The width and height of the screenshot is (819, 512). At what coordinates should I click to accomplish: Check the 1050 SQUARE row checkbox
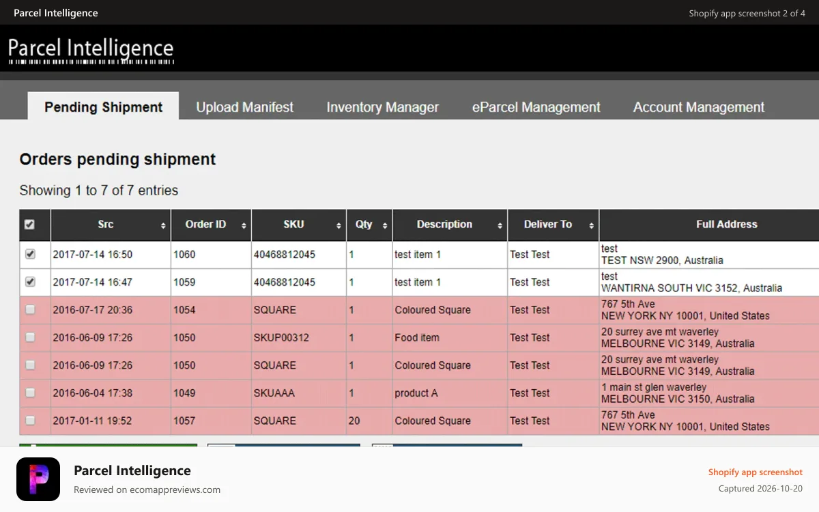[30, 365]
